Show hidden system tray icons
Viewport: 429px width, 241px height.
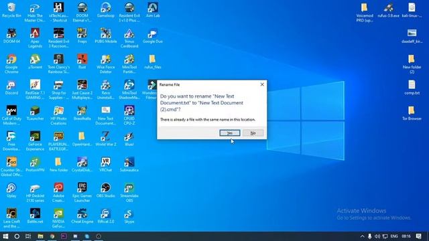362,236
